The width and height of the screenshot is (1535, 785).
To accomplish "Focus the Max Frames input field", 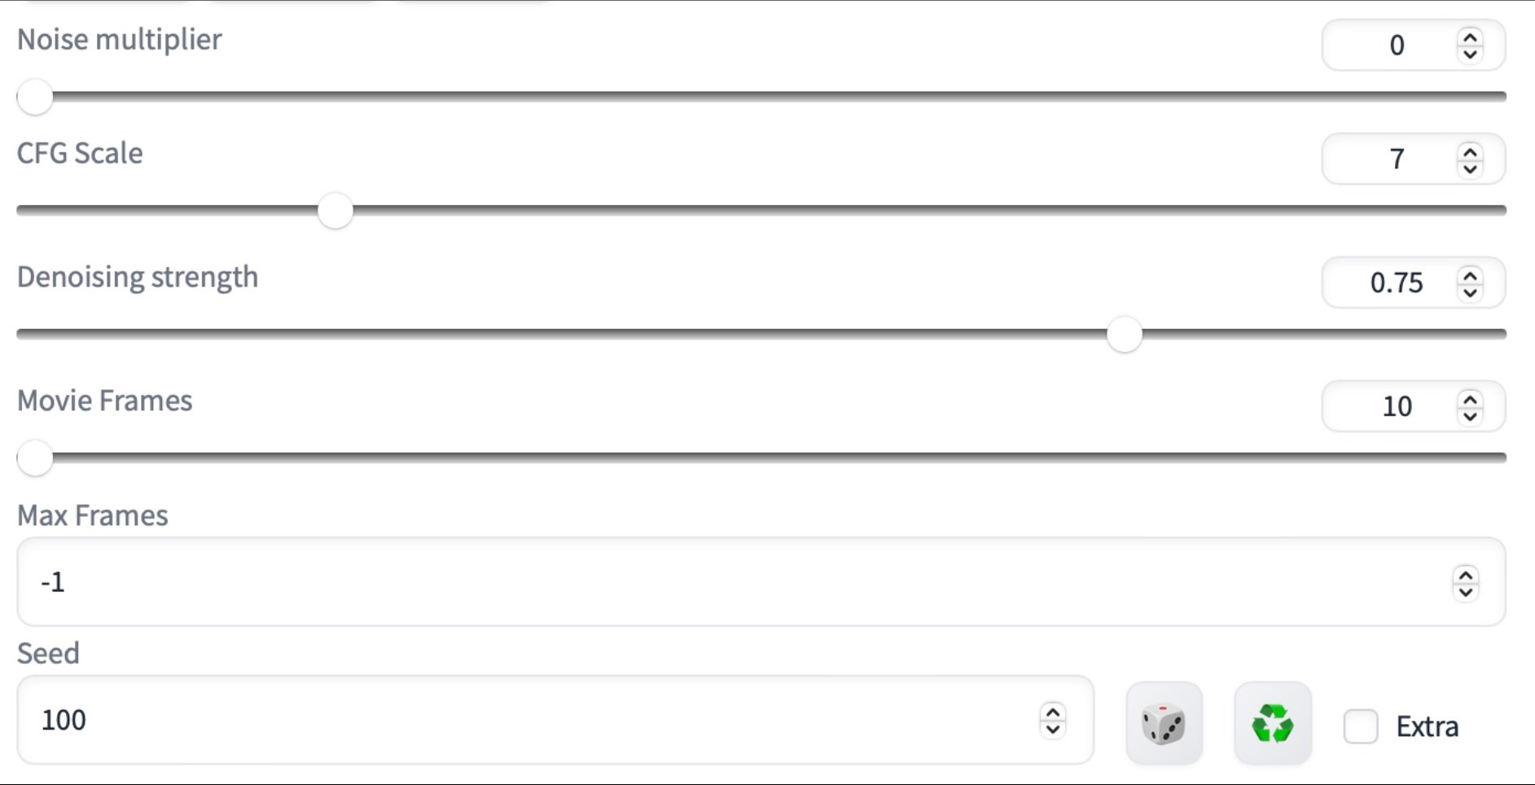I will pos(733,582).
